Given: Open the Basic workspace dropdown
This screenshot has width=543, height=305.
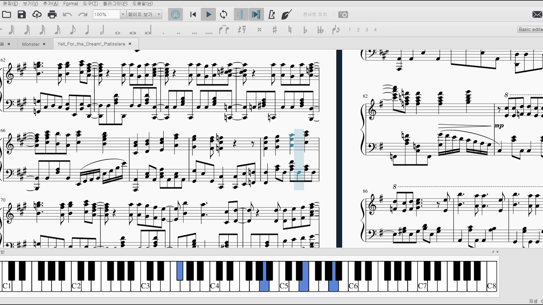Looking at the screenshot, I should 530,30.
